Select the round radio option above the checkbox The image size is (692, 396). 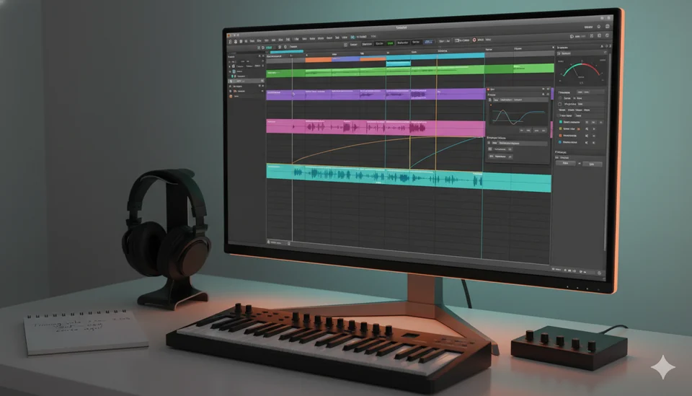(560, 98)
